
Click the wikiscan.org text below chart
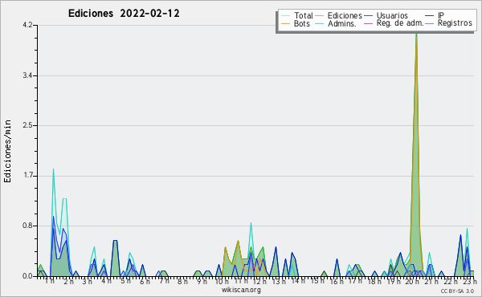(241, 290)
